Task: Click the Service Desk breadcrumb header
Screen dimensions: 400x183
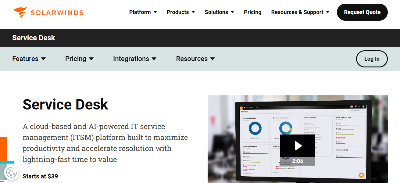Action: click(x=34, y=38)
